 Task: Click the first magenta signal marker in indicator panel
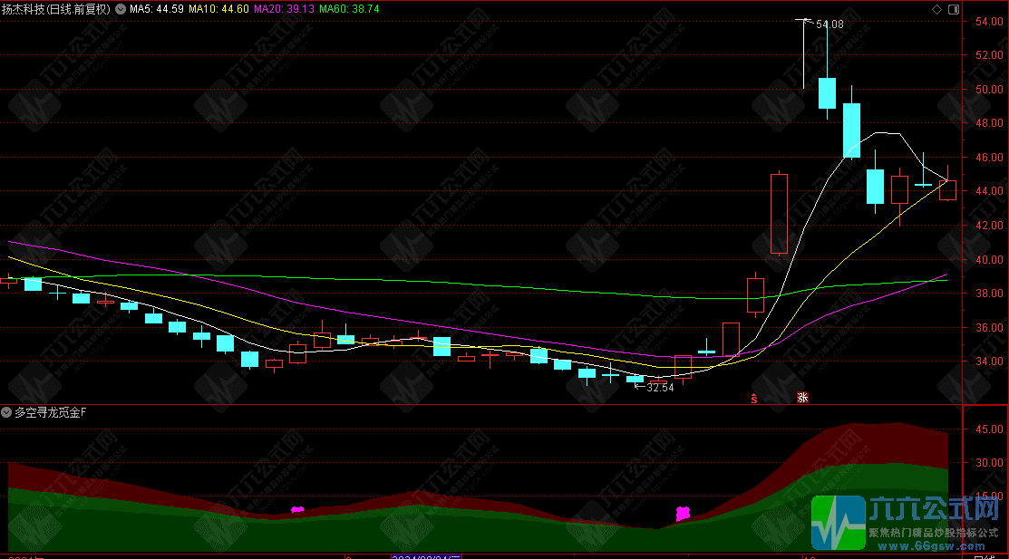click(x=297, y=510)
